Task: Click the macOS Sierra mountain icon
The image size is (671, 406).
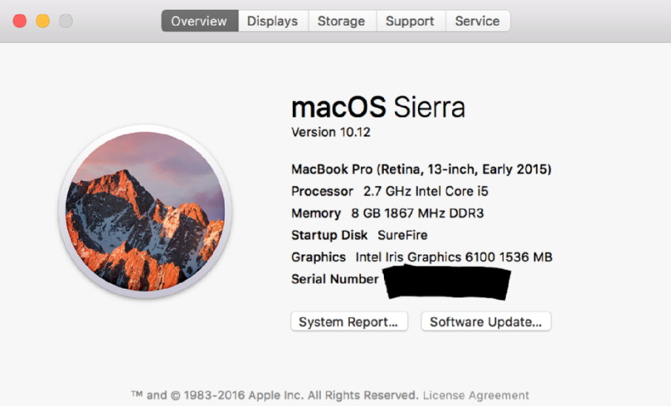Action: click(145, 211)
